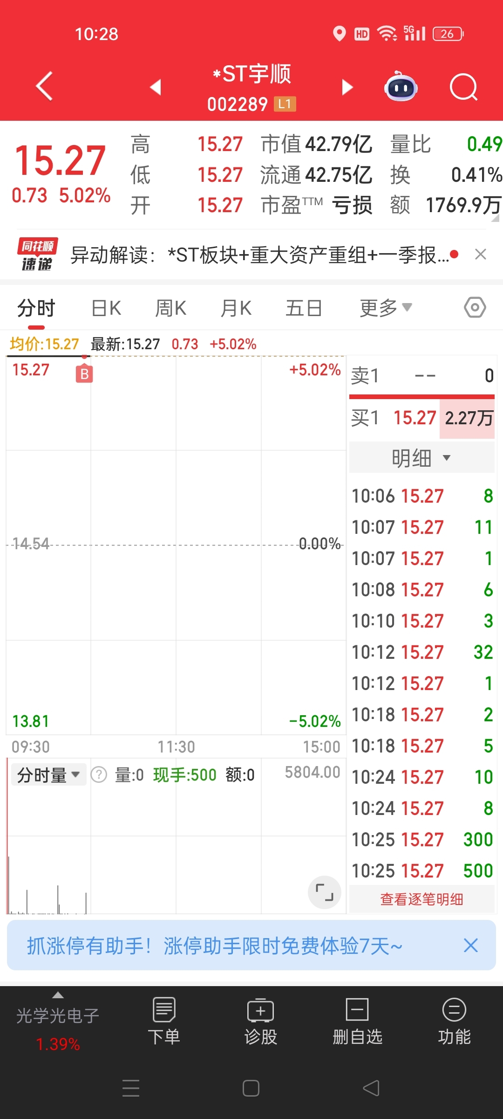Viewport: 503px width, 1119px height.
Task: Expand the chart to fullscreen
Action: click(325, 892)
